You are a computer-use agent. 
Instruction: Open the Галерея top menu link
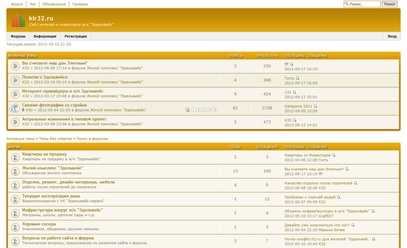tap(80, 4)
